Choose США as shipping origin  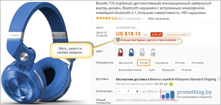pyautogui.click(x=151, y=70)
